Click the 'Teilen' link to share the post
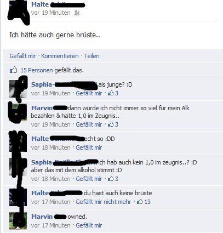The image size is (223, 233). click(x=92, y=56)
